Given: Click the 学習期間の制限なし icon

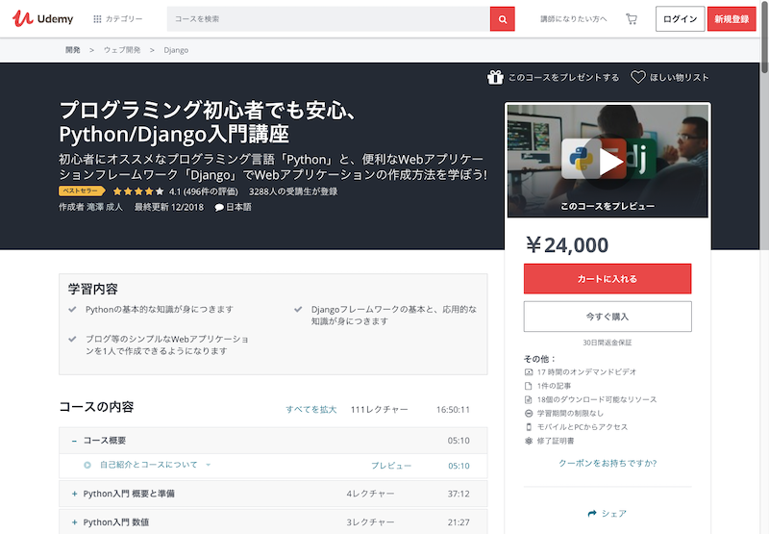Looking at the screenshot, I should [x=528, y=414].
